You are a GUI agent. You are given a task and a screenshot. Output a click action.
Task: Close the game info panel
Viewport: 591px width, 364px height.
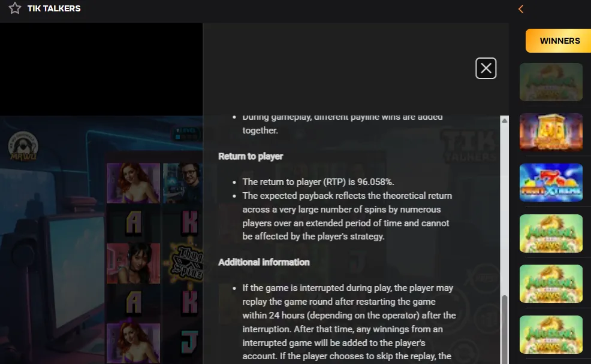pos(486,68)
